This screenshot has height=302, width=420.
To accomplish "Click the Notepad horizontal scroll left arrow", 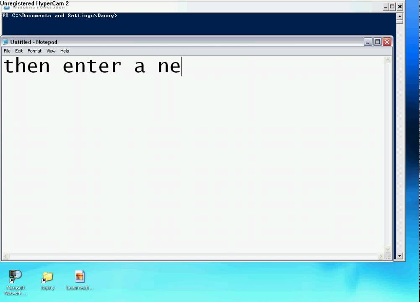I will click(5, 256).
